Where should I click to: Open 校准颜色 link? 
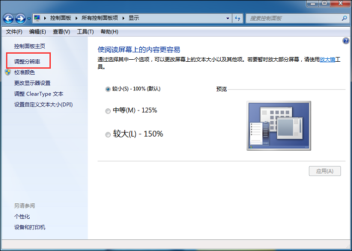(x=25, y=72)
